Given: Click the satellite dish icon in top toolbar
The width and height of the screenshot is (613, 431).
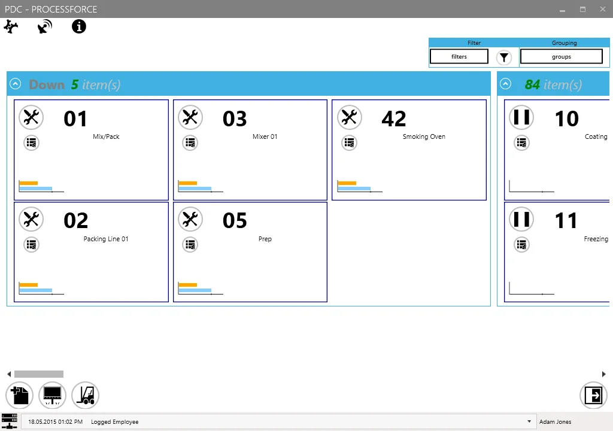Looking at the screenshot, I should 45,27.
